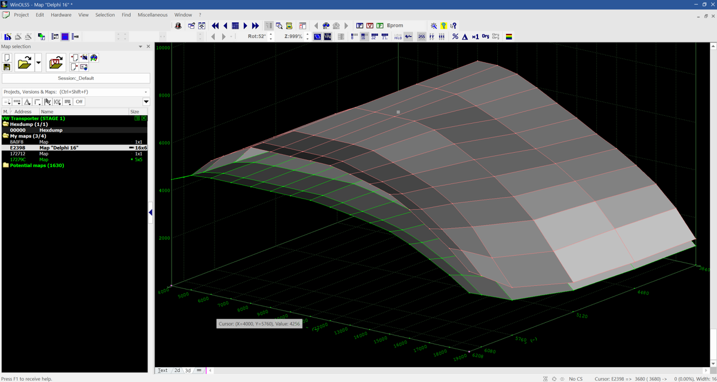
Task: Click the blue grid map icon between arrows
Action: click(x=235, y=26)
